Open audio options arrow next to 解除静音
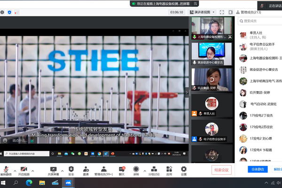282x188 pixels. [15, 171]
